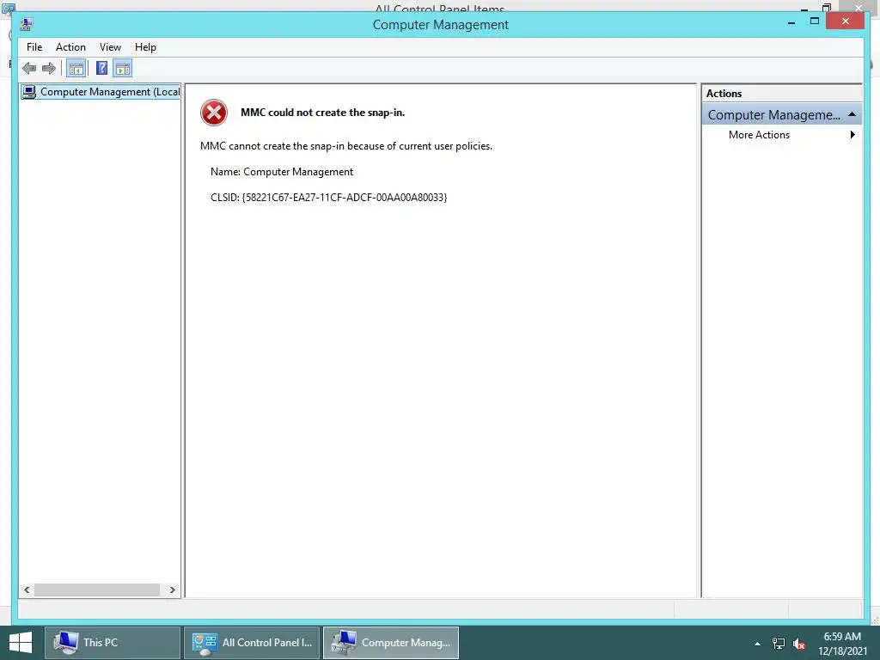Click the 'Name: Computer Management' line
Image resolution: width=880 pixels, height=660 pixels.
282,172
